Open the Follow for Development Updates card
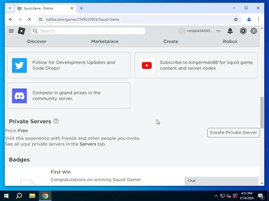Image resolution: width=269 pixels, height=201 pixels. coord(69,65)
